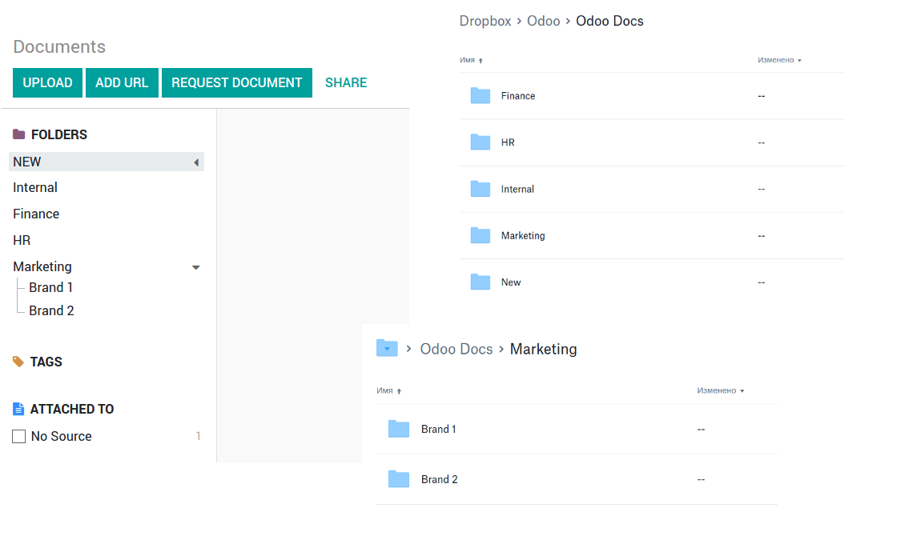Open the HR folder icon in Dropbox
The height and width of the screenshot is (560, 905).
[x=480, y=142]
